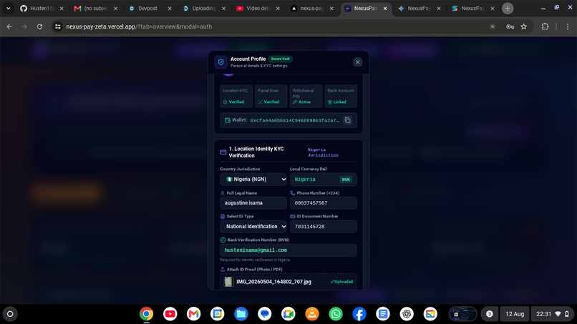Click the uploaded ID proof thumbnail
The image size is (577, 324).
(x=228, y=282)
